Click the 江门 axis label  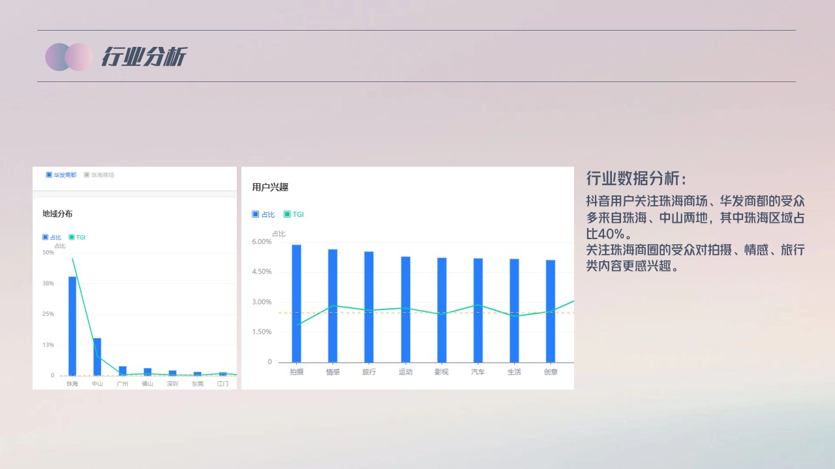tap(222, 384)
